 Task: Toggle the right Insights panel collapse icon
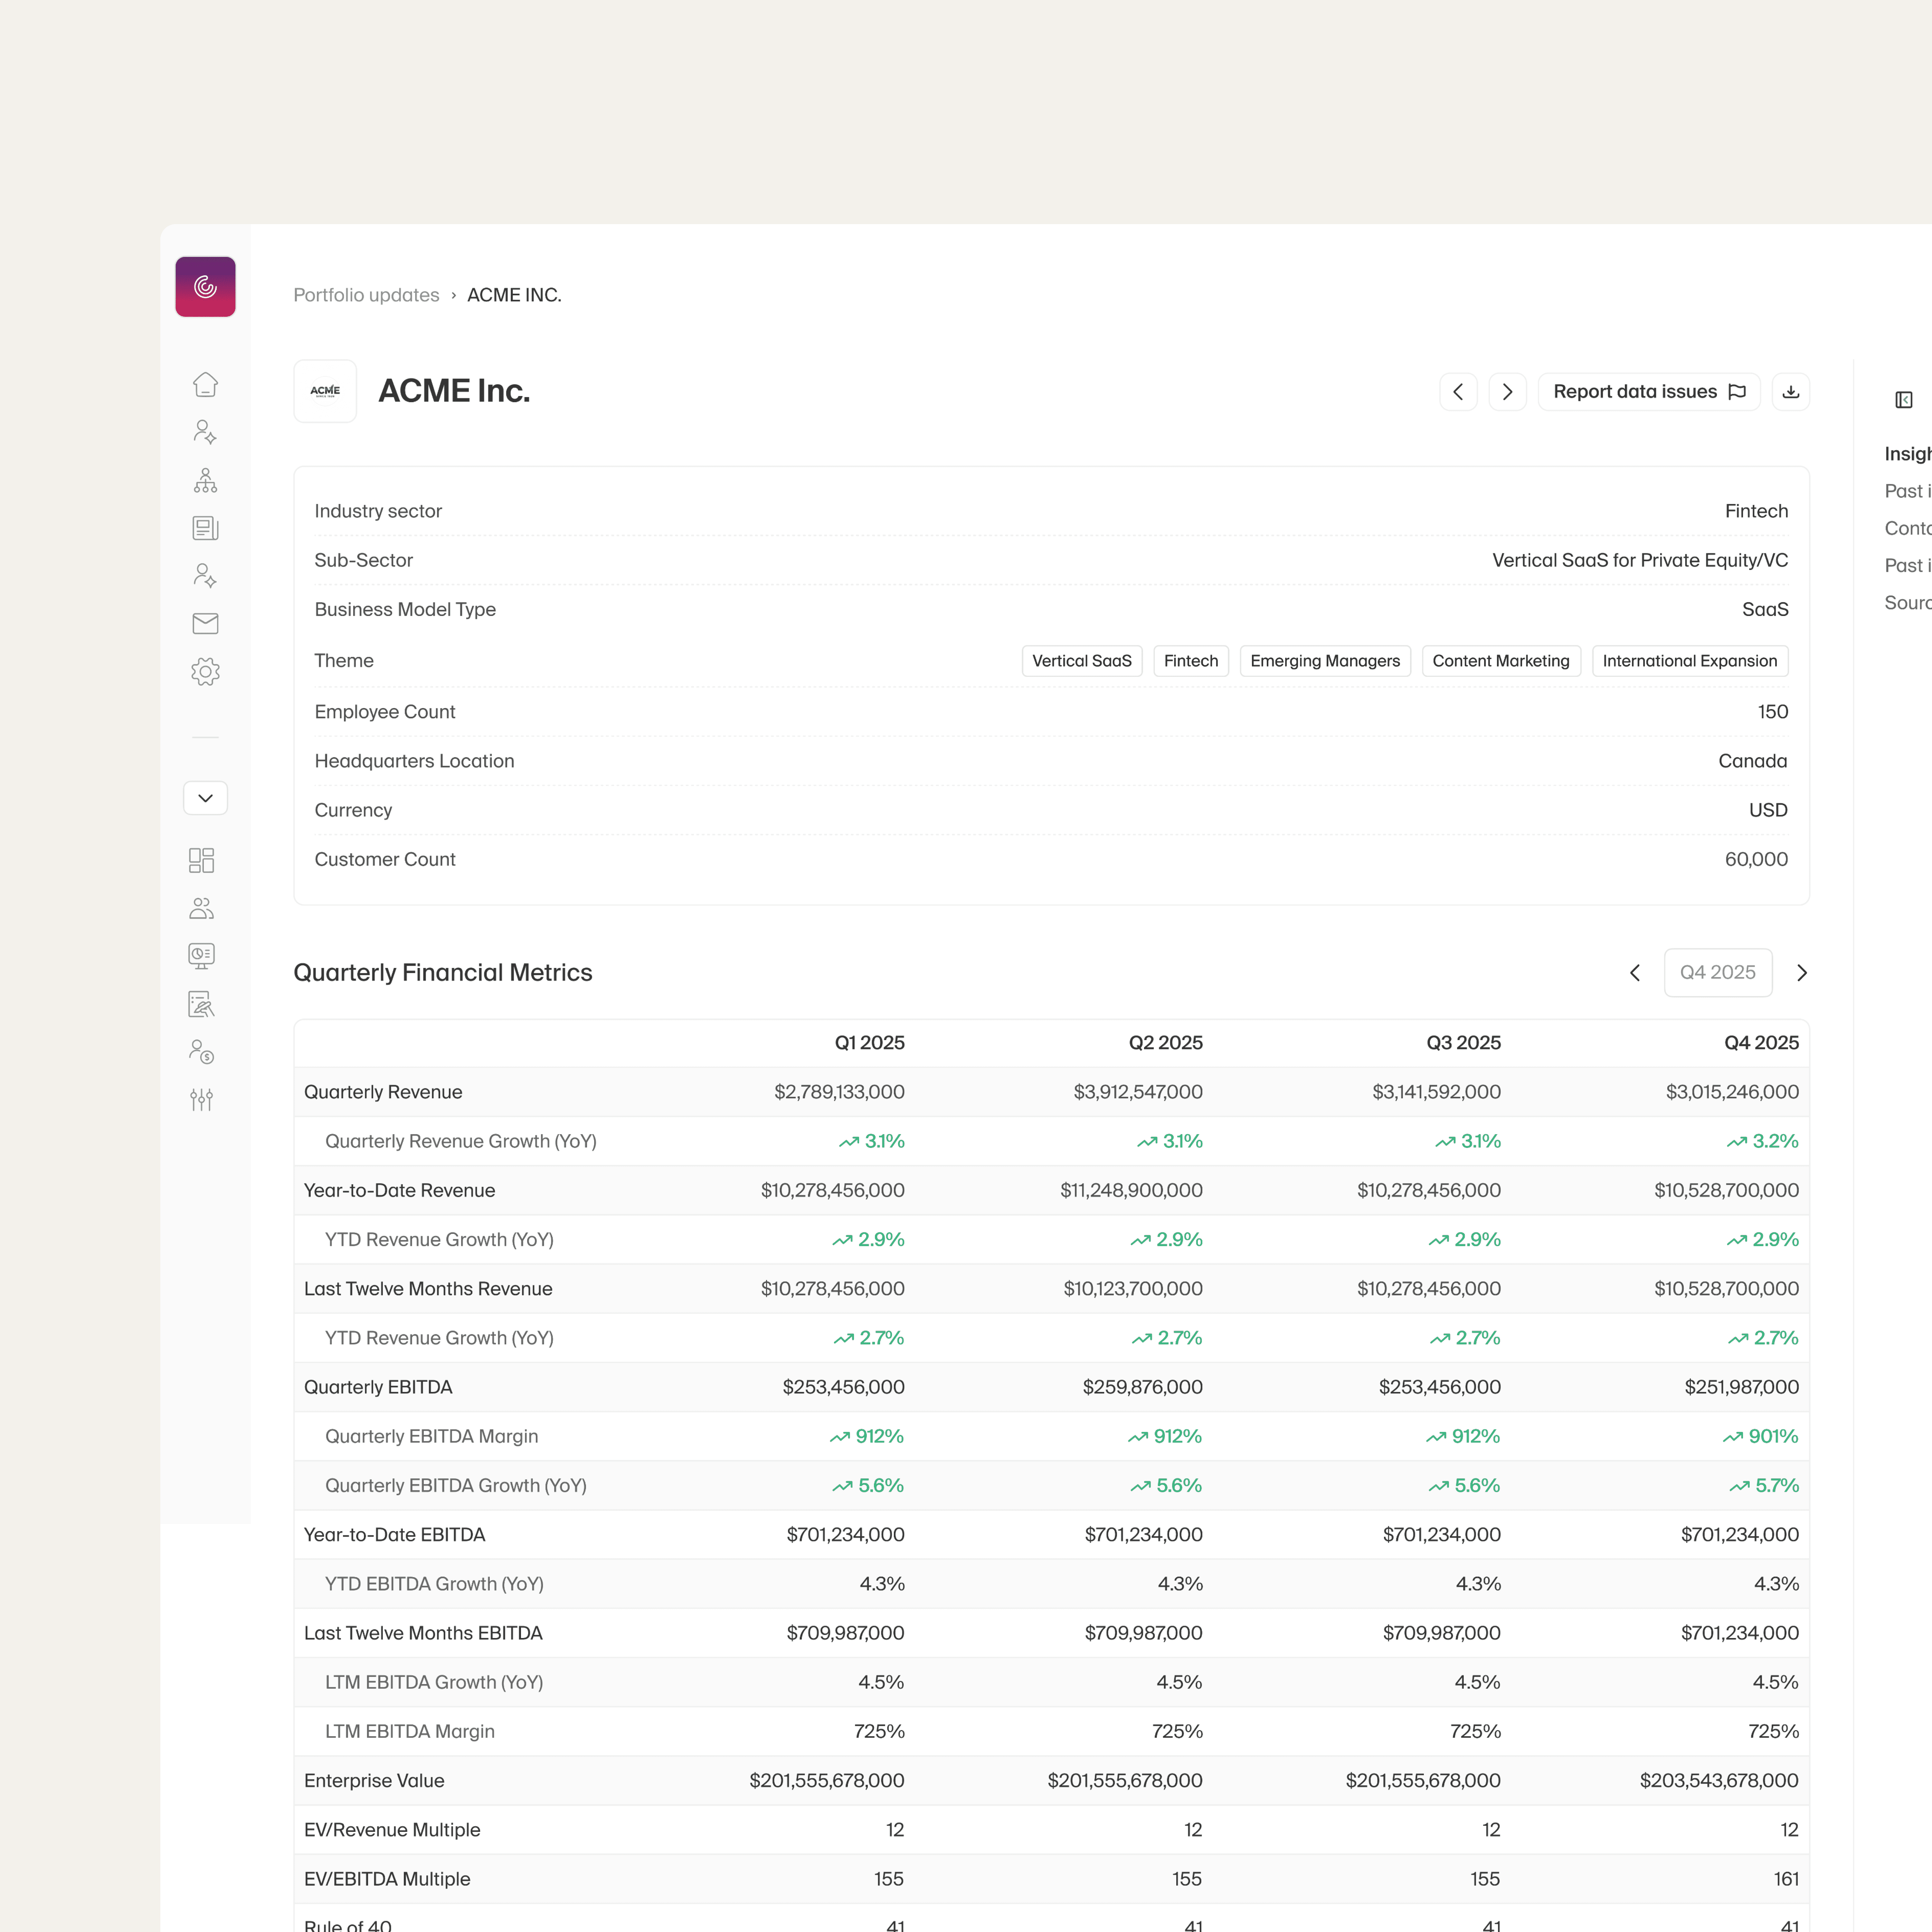1903,400
